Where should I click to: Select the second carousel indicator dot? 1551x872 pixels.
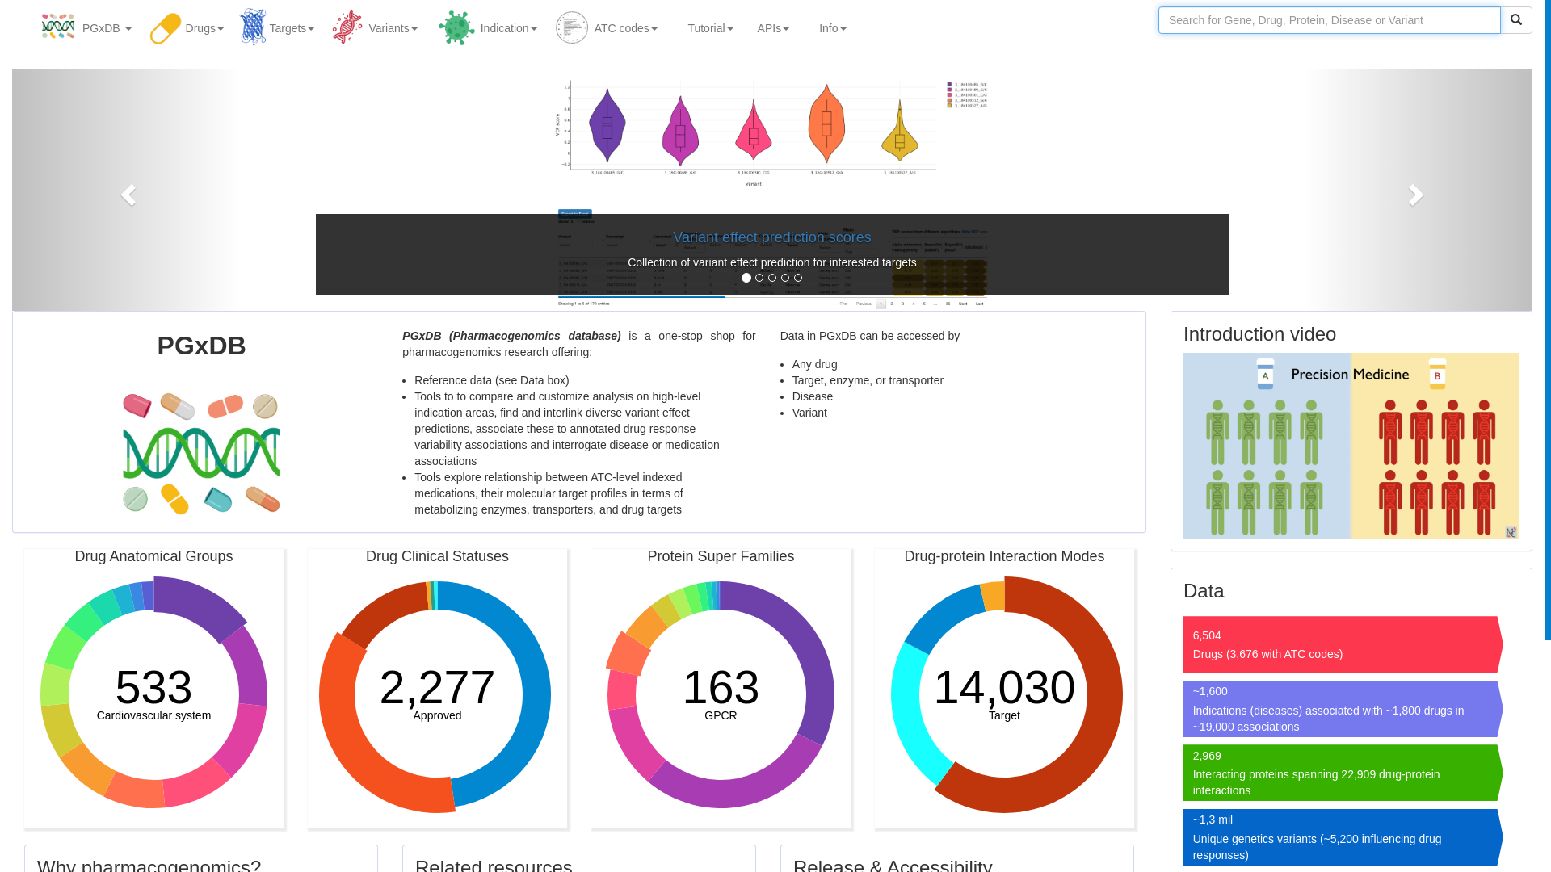759,278
